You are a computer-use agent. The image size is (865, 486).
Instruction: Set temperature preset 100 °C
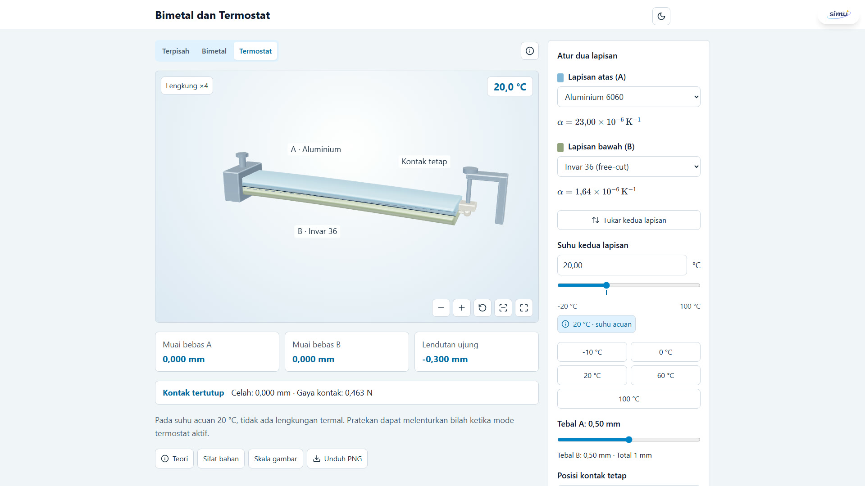click(629, 399)
